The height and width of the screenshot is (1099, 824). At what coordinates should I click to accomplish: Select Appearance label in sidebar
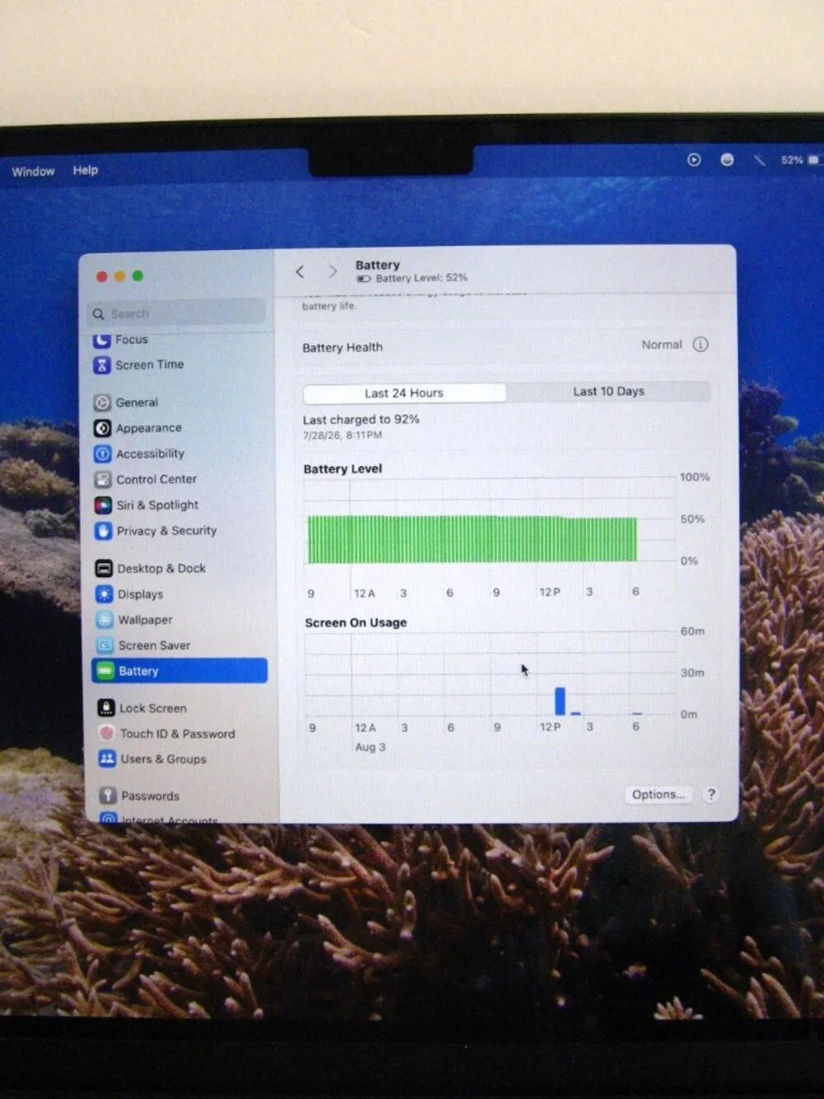pyautogui.click(x=149, y=428)
